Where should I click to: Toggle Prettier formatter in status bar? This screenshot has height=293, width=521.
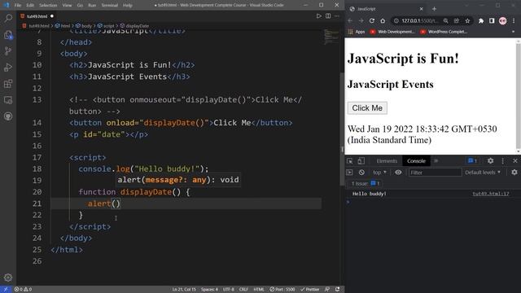tap(309, 290)
